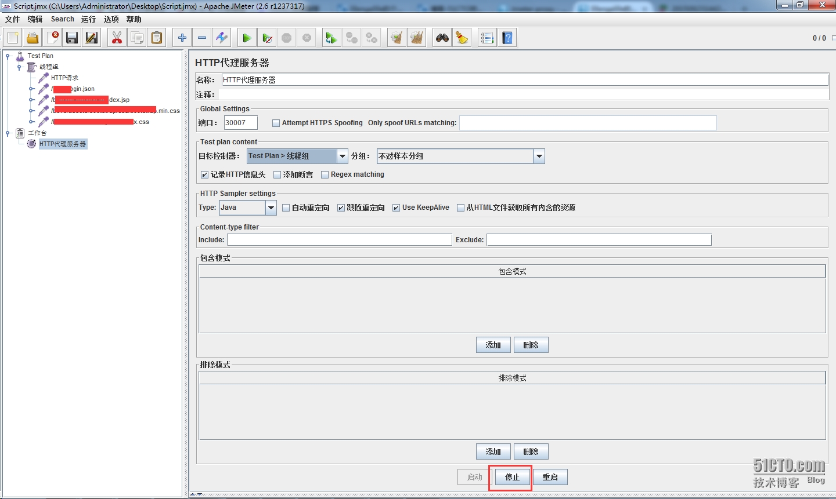Click the Include content-type field
The image size is (836, 499).
[x=340, y=240]
